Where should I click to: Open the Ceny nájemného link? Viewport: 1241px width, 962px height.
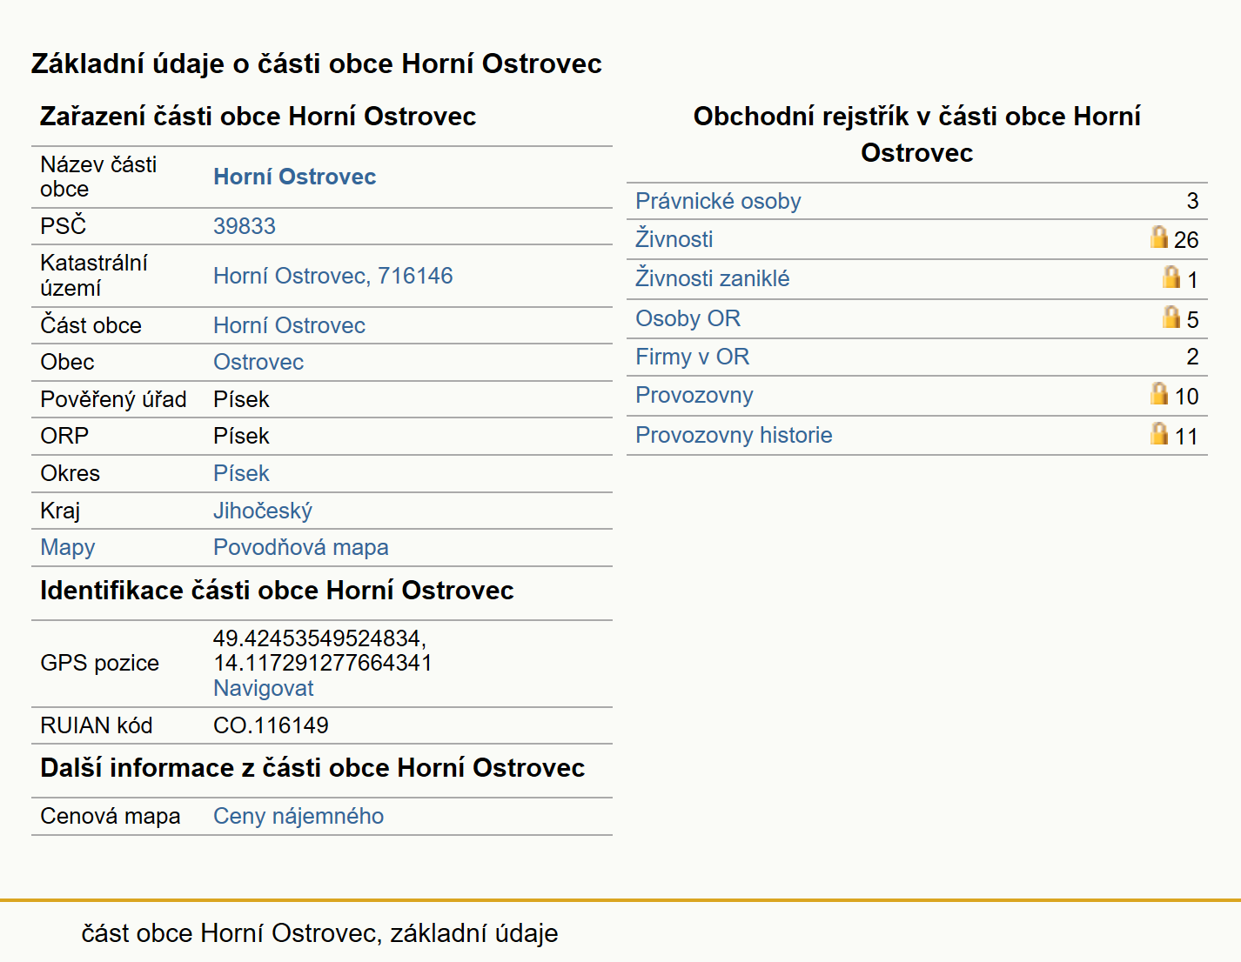[299, 816]
